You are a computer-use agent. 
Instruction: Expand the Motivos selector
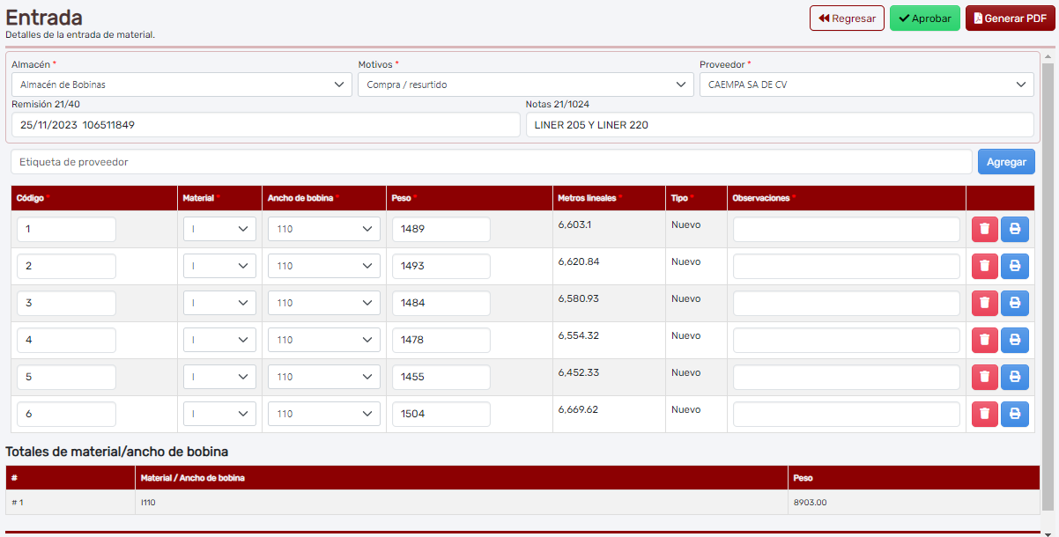point(525,85)
